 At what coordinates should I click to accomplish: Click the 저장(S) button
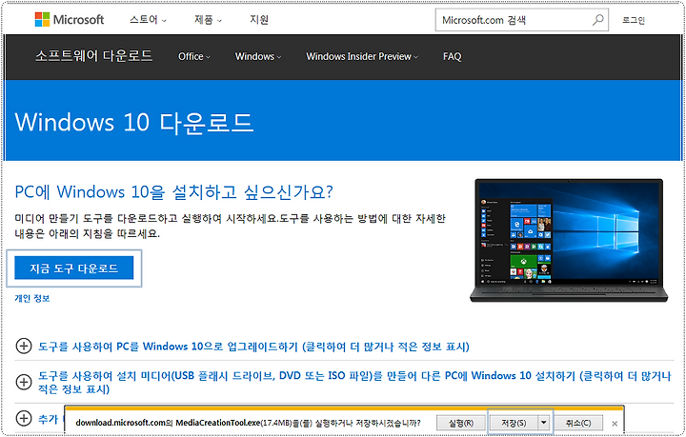pos(514,423)
